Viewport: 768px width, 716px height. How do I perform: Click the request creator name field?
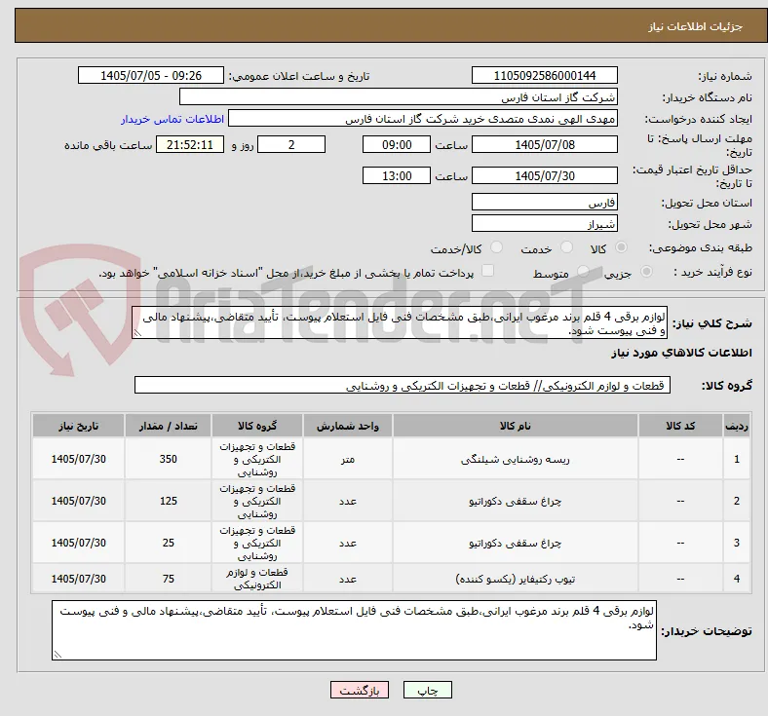[x=423, y=119]
